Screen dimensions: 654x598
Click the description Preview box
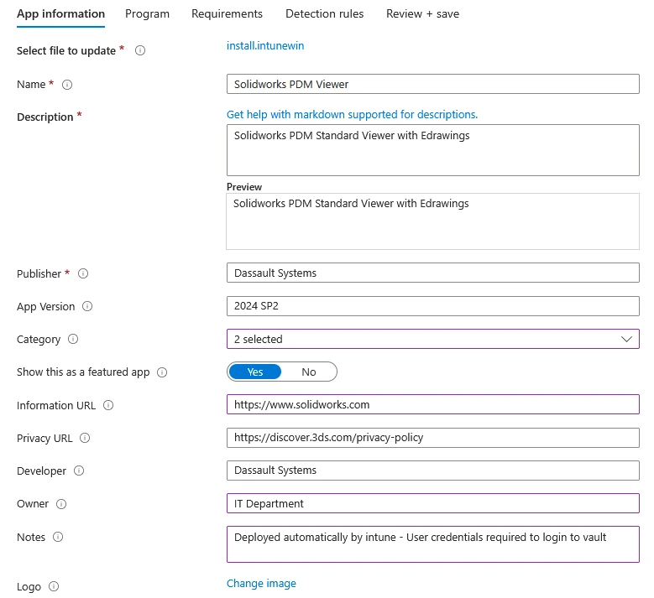coord(432,221)
